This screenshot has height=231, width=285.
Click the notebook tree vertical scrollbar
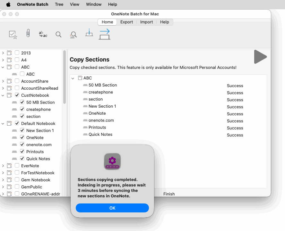[x=65, y=77]
